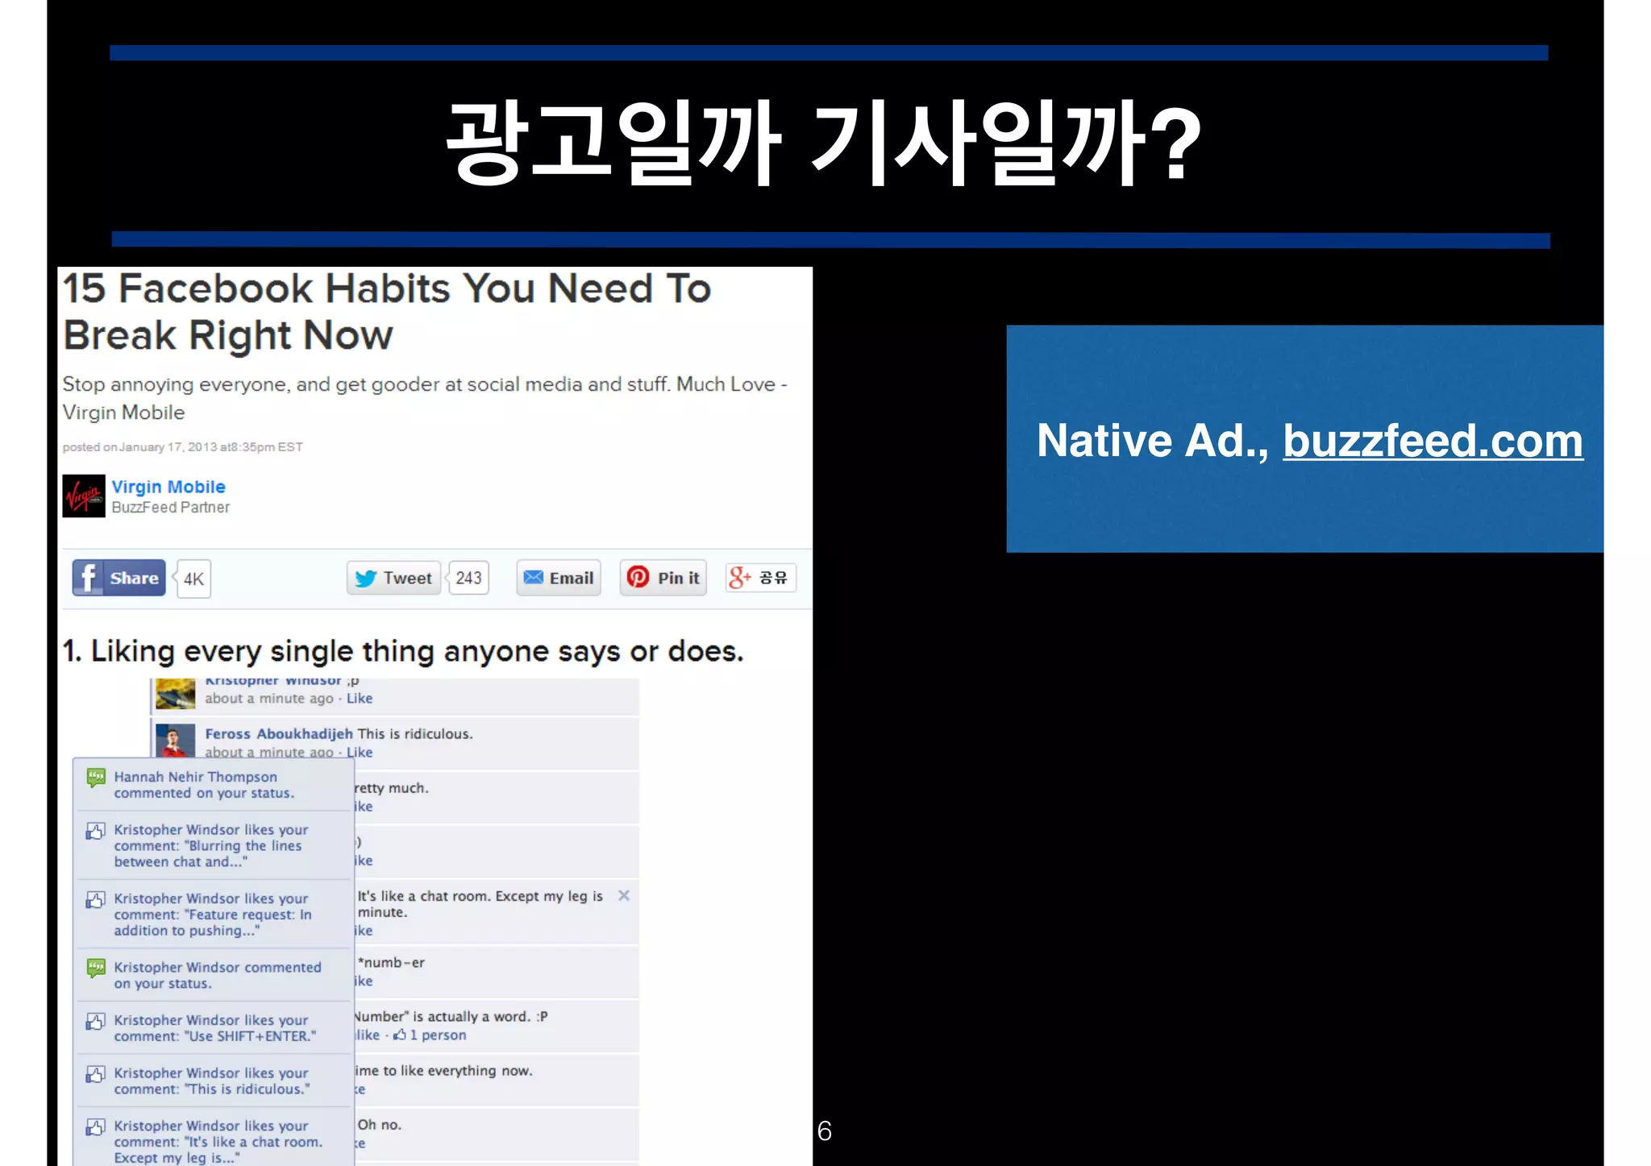Click the 4K share count bubble
1651x1166 pixels.
[x=193, y=579]
